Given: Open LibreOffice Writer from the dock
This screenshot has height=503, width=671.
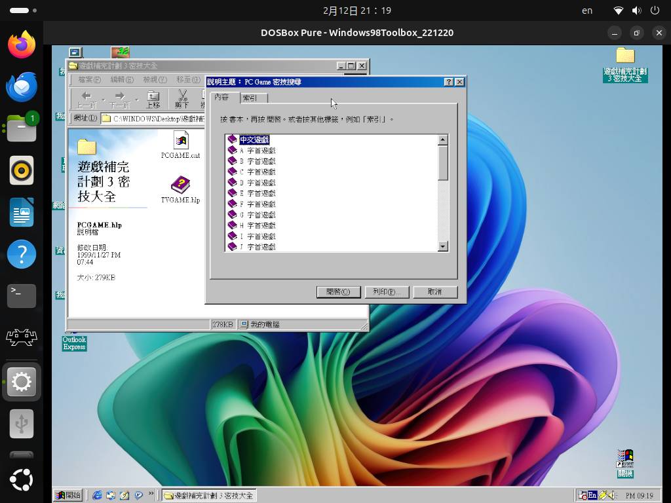Looking at the screenshot, I should point(22,212).
